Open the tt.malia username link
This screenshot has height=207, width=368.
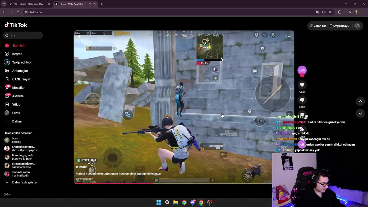pos(82,167)
